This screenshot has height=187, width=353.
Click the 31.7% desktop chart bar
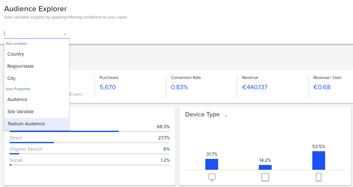pyautogui.click(x=212, y=164)
